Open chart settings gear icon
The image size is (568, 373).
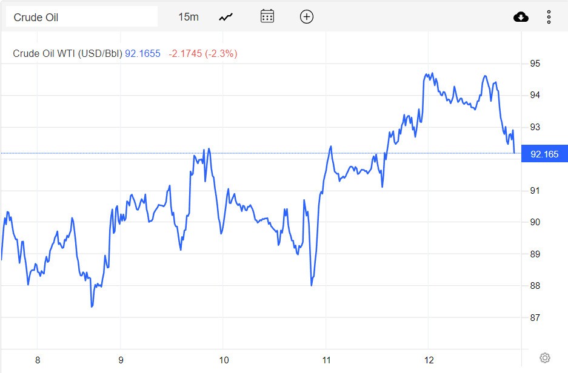click(x=544, y=358)
